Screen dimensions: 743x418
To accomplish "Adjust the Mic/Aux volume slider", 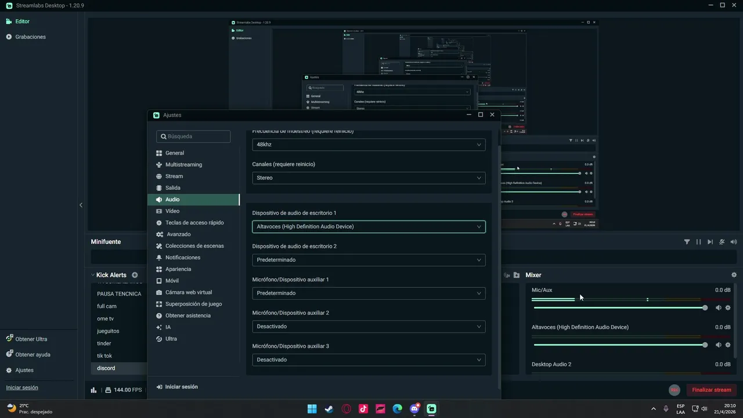I will tap(619, 308).
